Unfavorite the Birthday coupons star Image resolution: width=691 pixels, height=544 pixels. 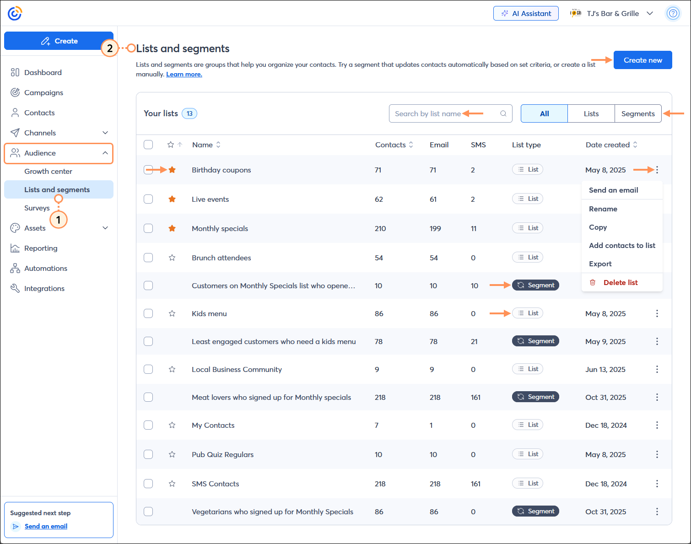172,170
